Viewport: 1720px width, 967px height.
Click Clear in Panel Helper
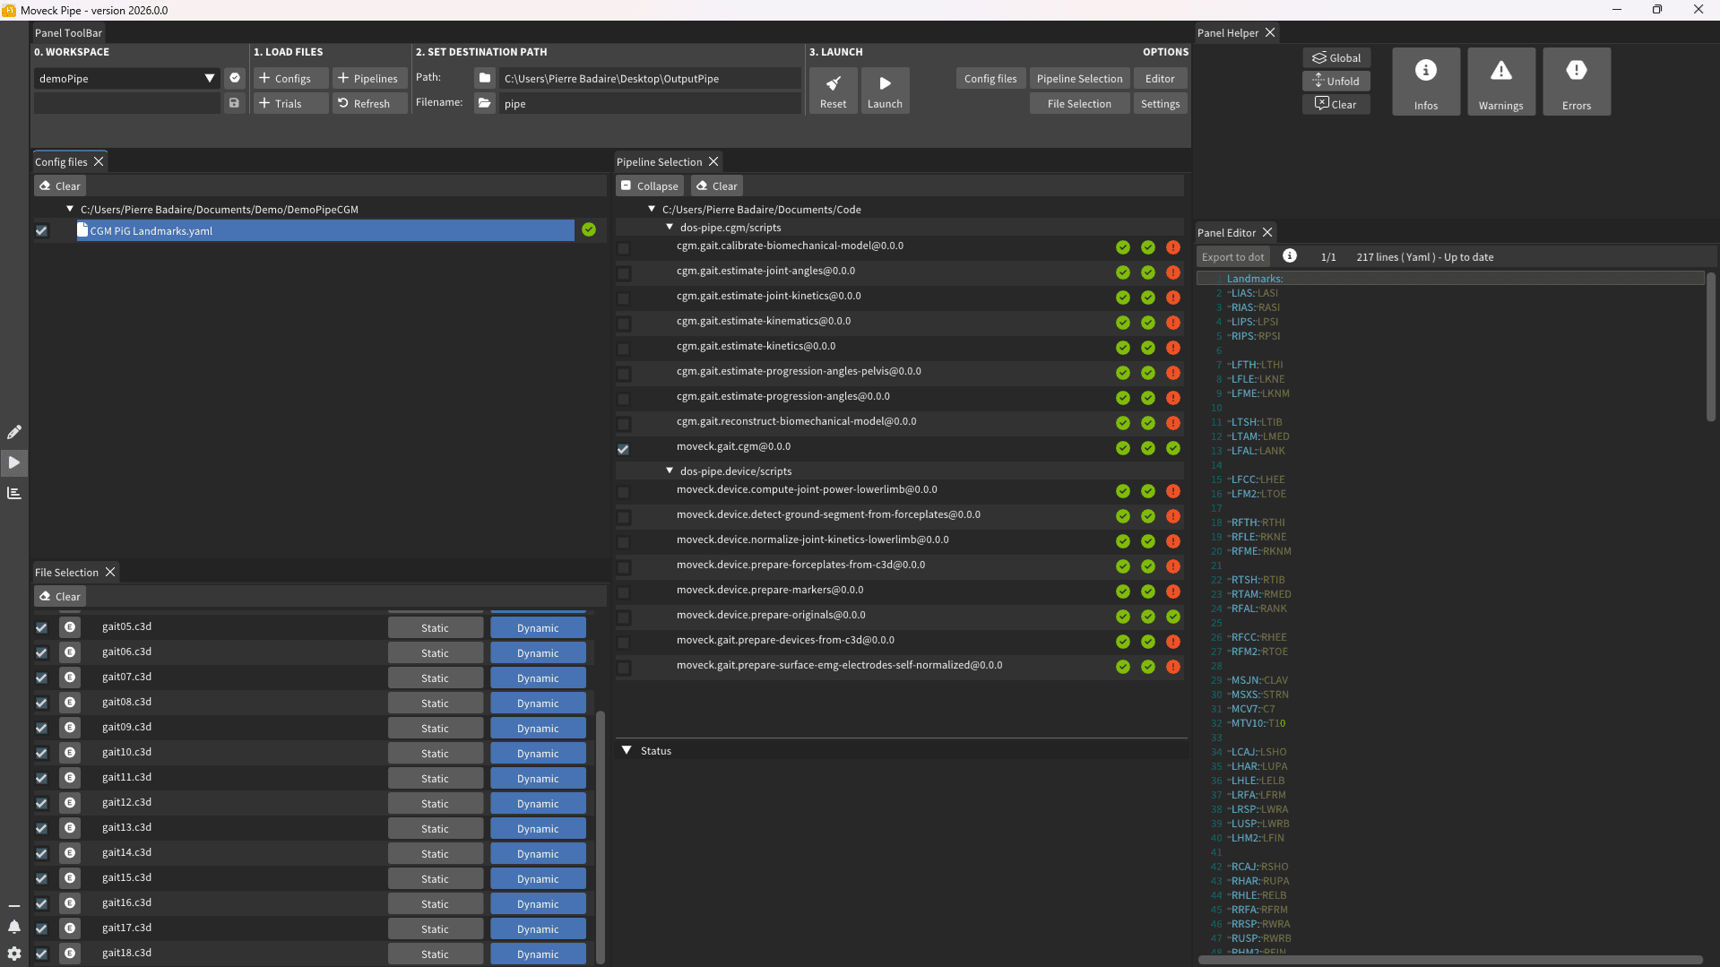coord(1336,104)
